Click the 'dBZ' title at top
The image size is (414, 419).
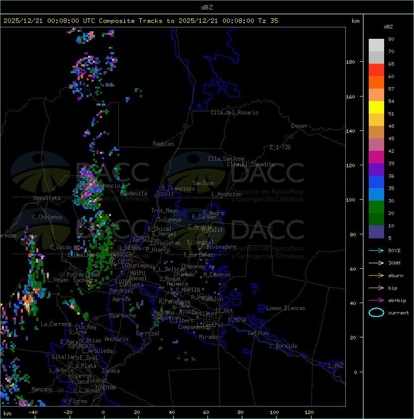[x=207, y=7]
